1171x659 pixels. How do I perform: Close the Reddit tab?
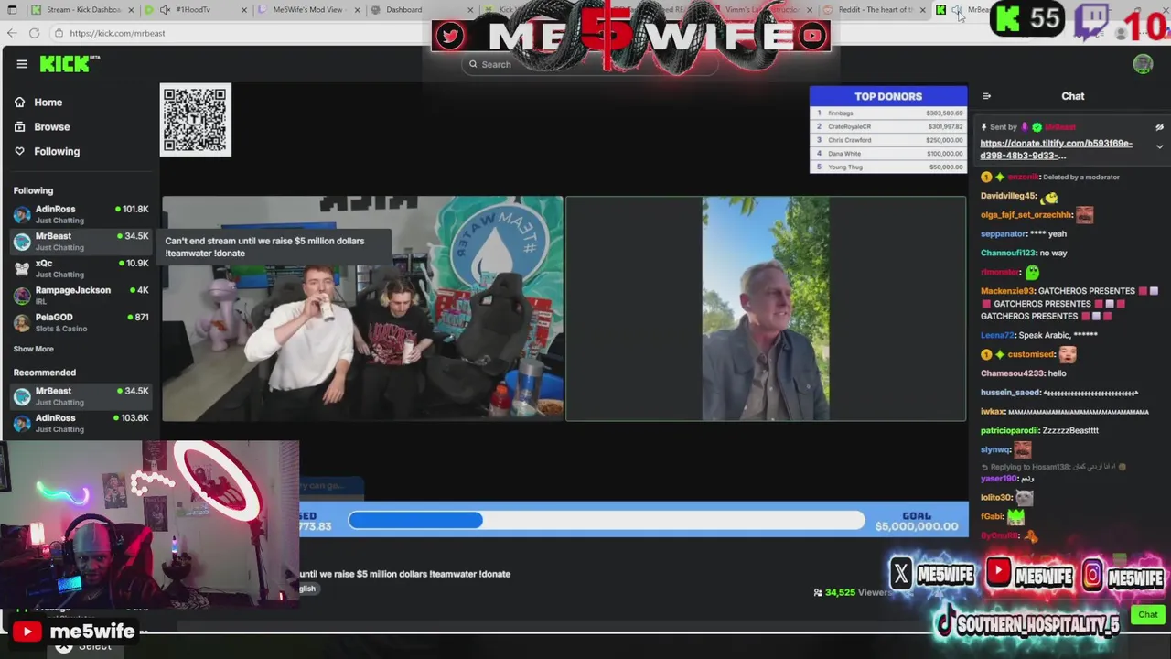(x=921, y=10)
